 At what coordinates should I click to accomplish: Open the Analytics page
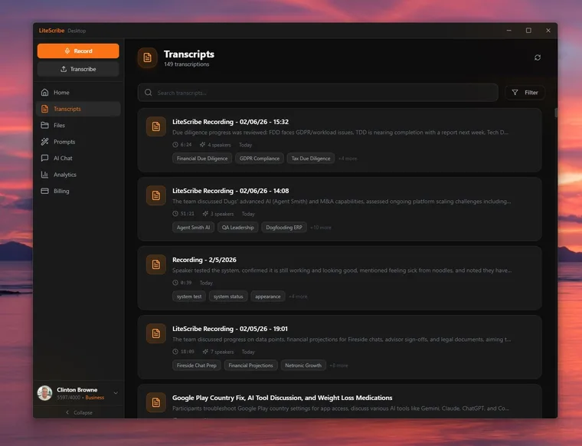pos(78,175)
